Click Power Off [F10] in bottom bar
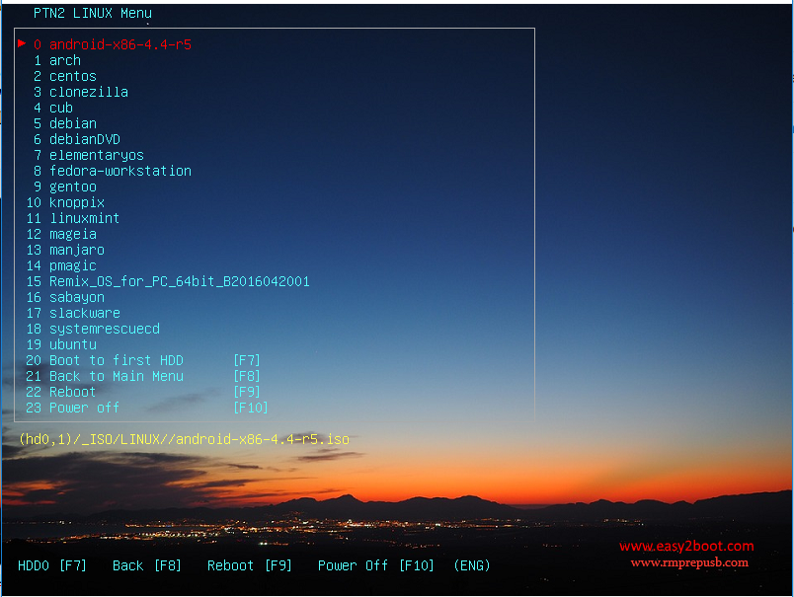794x597 pixels. [375, 565]
